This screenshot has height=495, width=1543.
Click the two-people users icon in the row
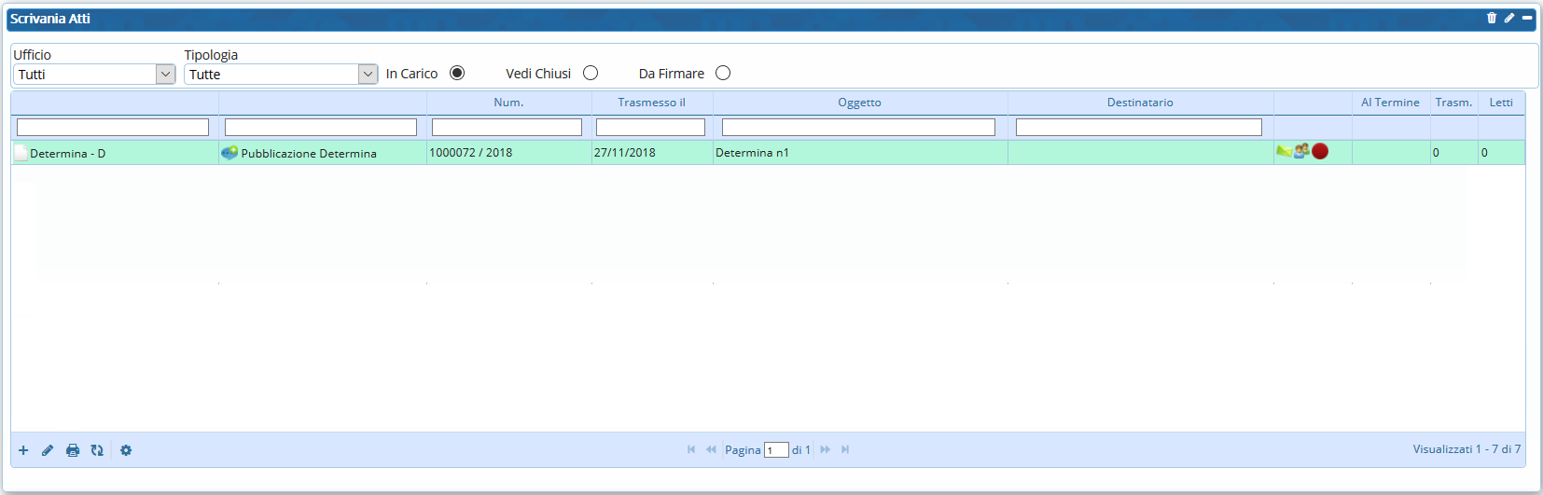pyautogui.click(x=1301, y=151)
